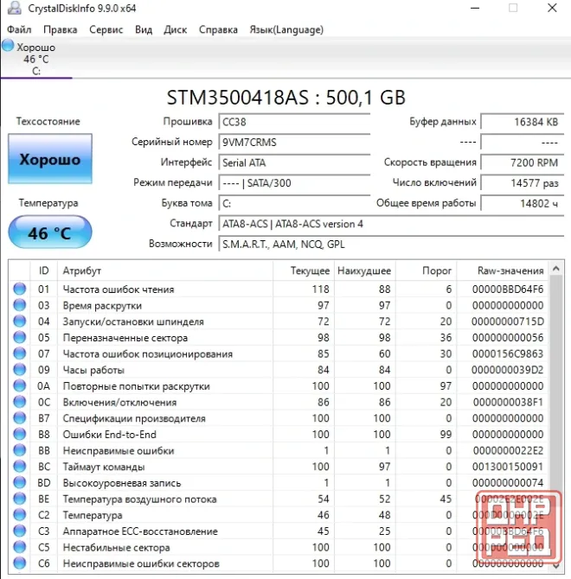
Task: Click status icon for Высокоуровневая запись
Action: click(x=20, y=482)
